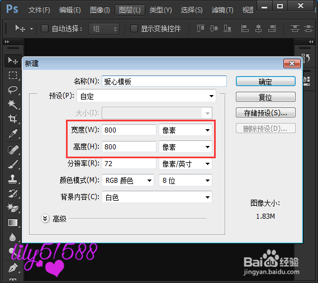The height and width of the screenshot is (283, 318).
Task: Open the resolution unit 像素/英寸 dropdown
Action: pyautogui.click(x=186, y=164)
